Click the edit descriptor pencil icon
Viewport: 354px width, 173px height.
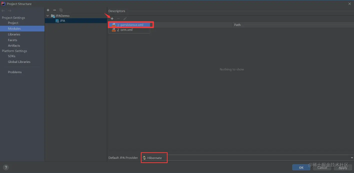pyautogui.click(x=125, y=18)
